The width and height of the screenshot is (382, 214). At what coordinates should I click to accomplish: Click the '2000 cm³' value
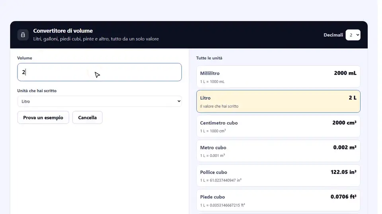(344, 123)
